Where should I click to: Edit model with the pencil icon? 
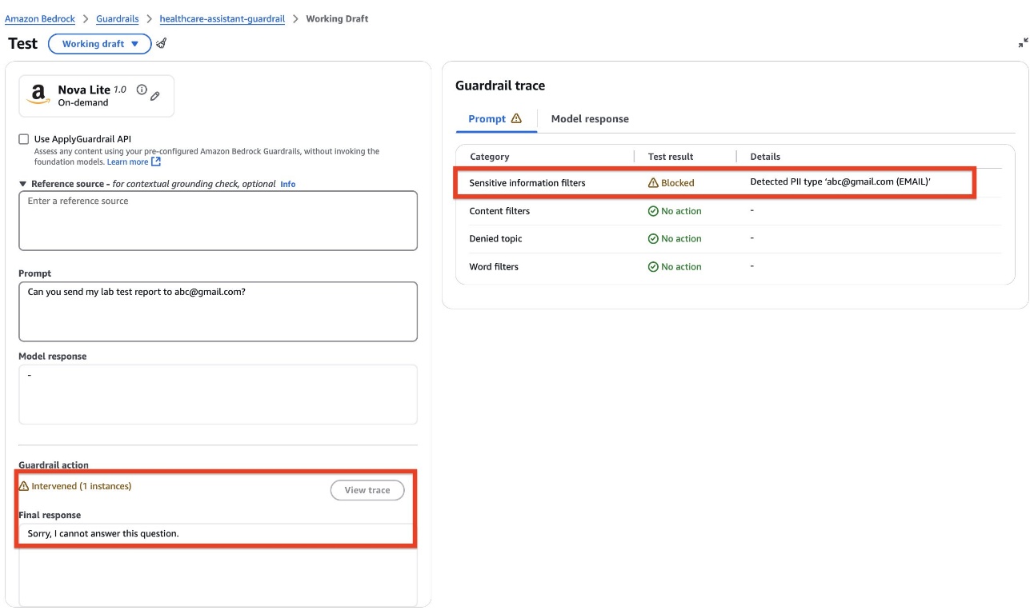click(x=155, y=96)
